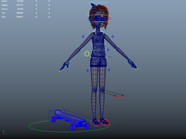Click the Verts label in the HUD

5,1
